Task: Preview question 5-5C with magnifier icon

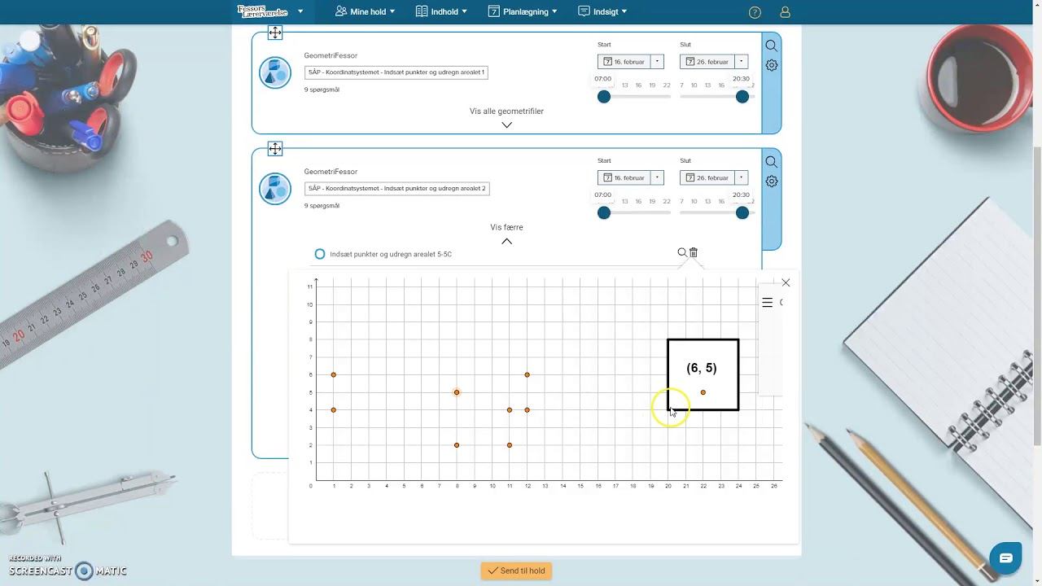Action: coord(682,253)
